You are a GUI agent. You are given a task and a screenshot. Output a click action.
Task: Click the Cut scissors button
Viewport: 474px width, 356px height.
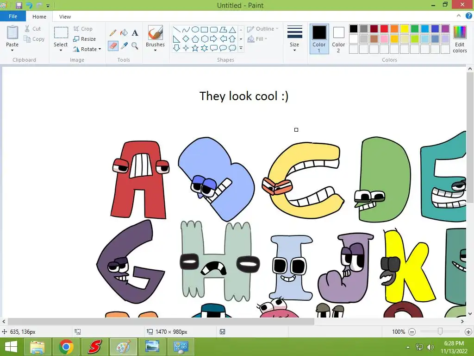point(33,29)
